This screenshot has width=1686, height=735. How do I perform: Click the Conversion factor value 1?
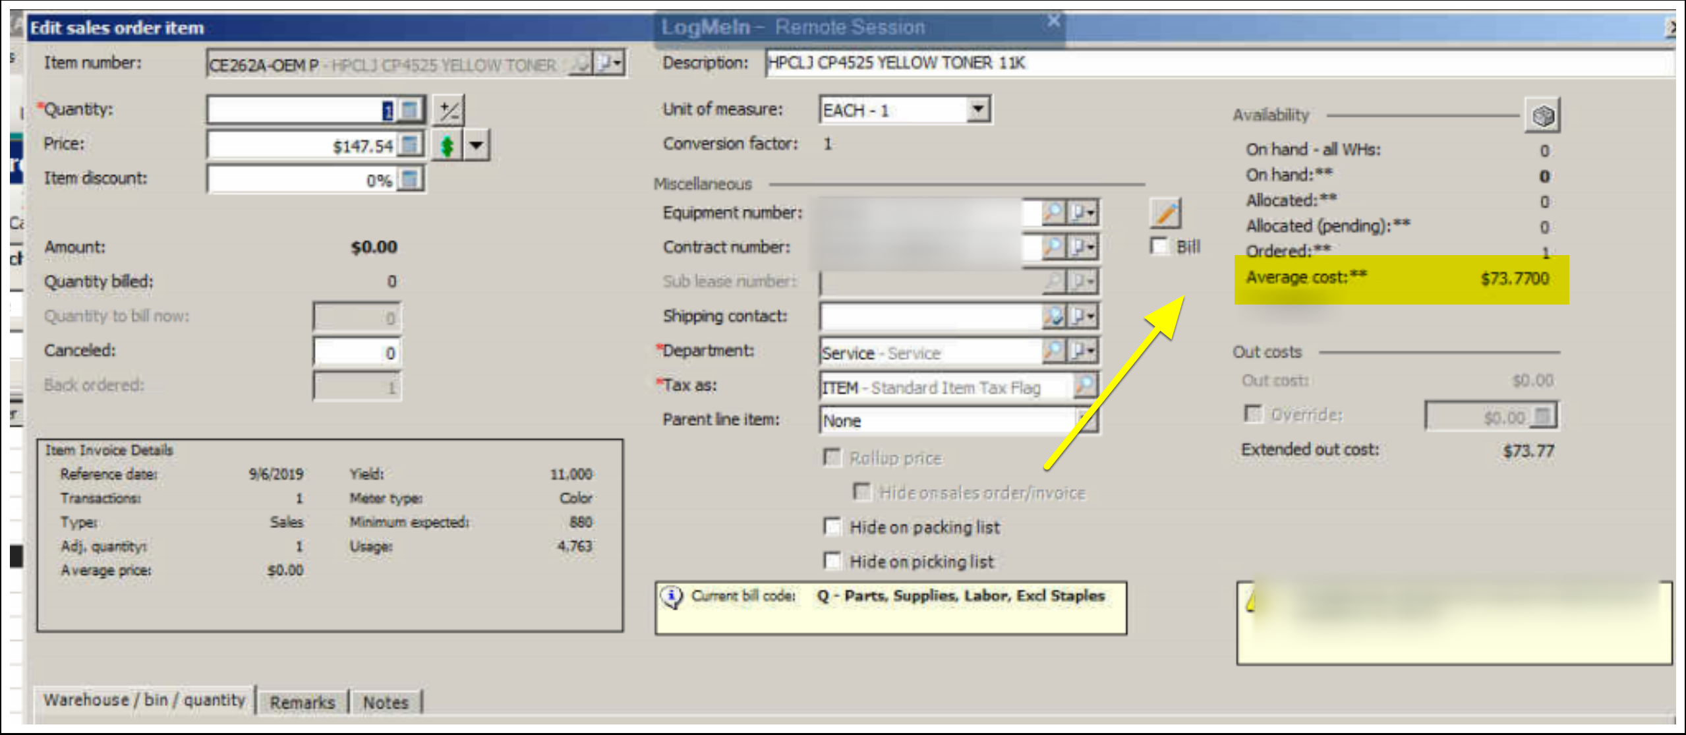click(x=827, y=144)
